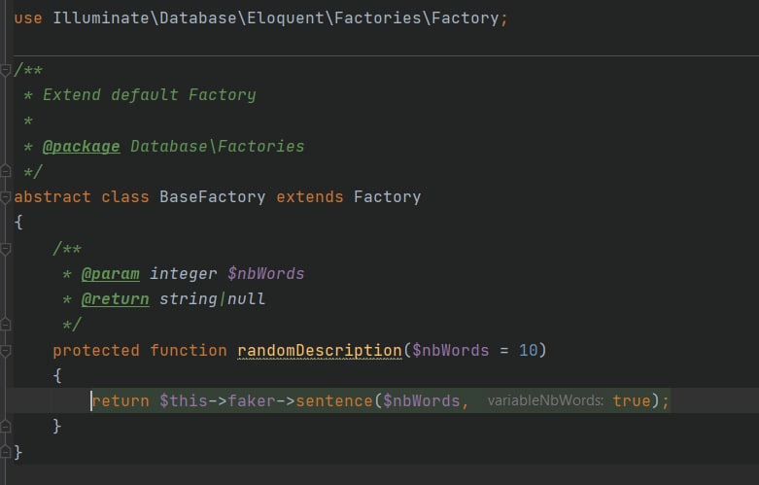Viewport: 759px width, 485px height.
Task: Collapse the abstract class BaseFactory declaration
Action: (5, 197)
